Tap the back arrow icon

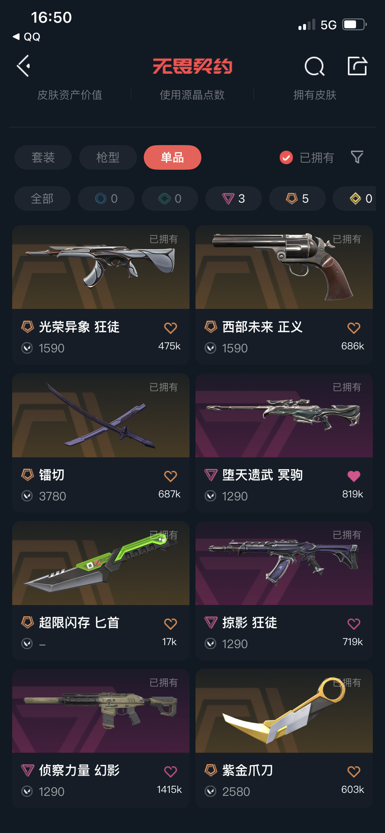[24, 66]
